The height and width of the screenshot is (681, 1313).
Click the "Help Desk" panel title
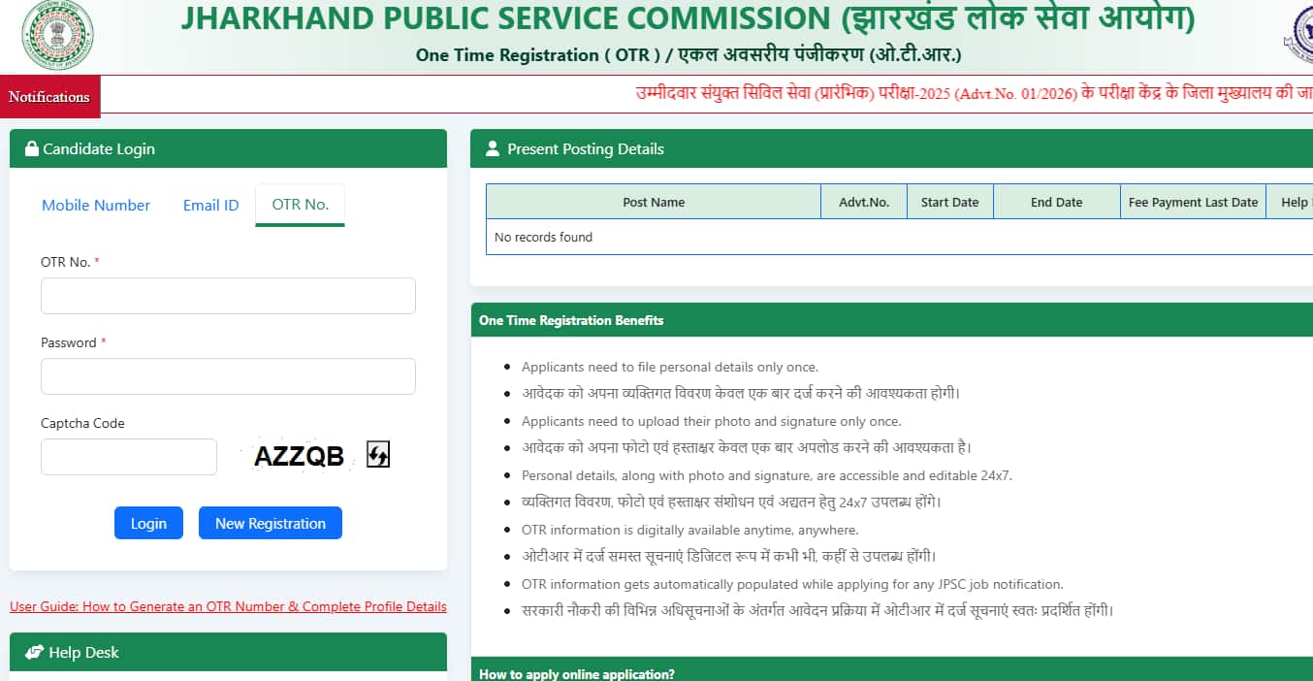pos(83,652)
